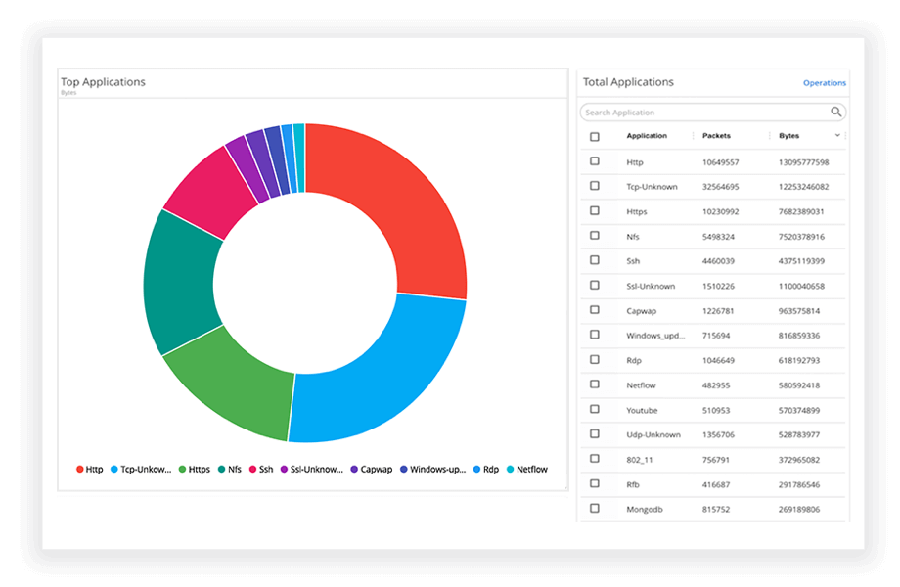Toggle the Https legend dot
The image size is (900, 587).
183,470
